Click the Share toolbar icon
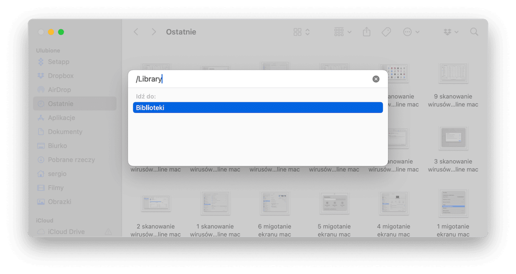 pyautogui.click(x=367, y=32)
